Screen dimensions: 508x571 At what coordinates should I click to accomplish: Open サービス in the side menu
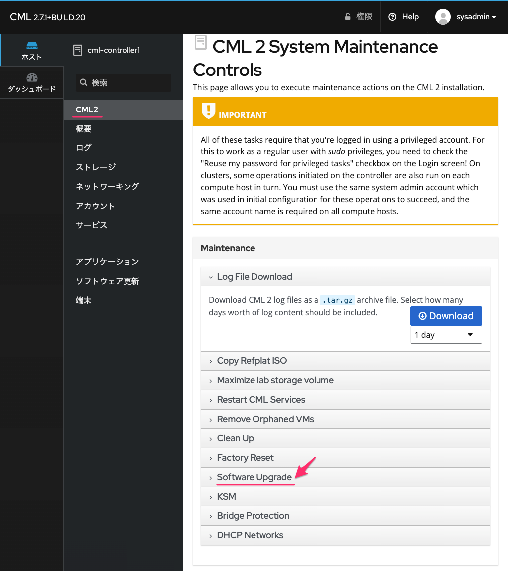coord(124,225)
